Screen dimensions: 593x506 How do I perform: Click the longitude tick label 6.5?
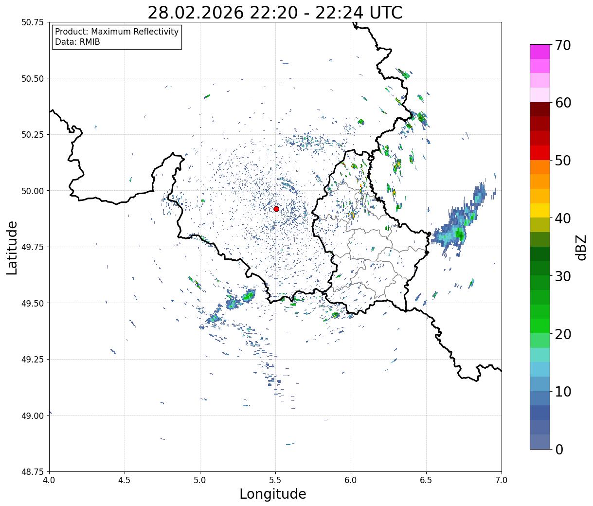(x=426, y=480)
